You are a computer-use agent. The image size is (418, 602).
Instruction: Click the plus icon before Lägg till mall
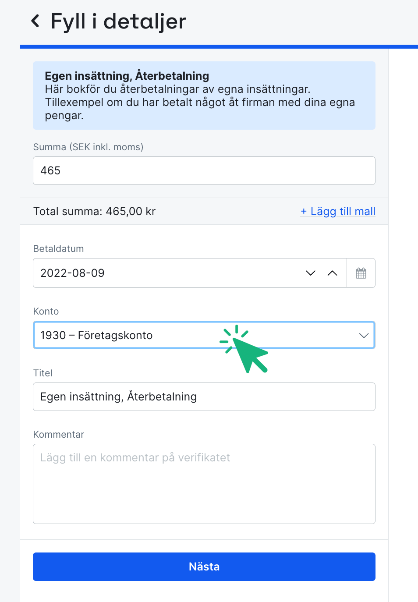coord(304,211)
